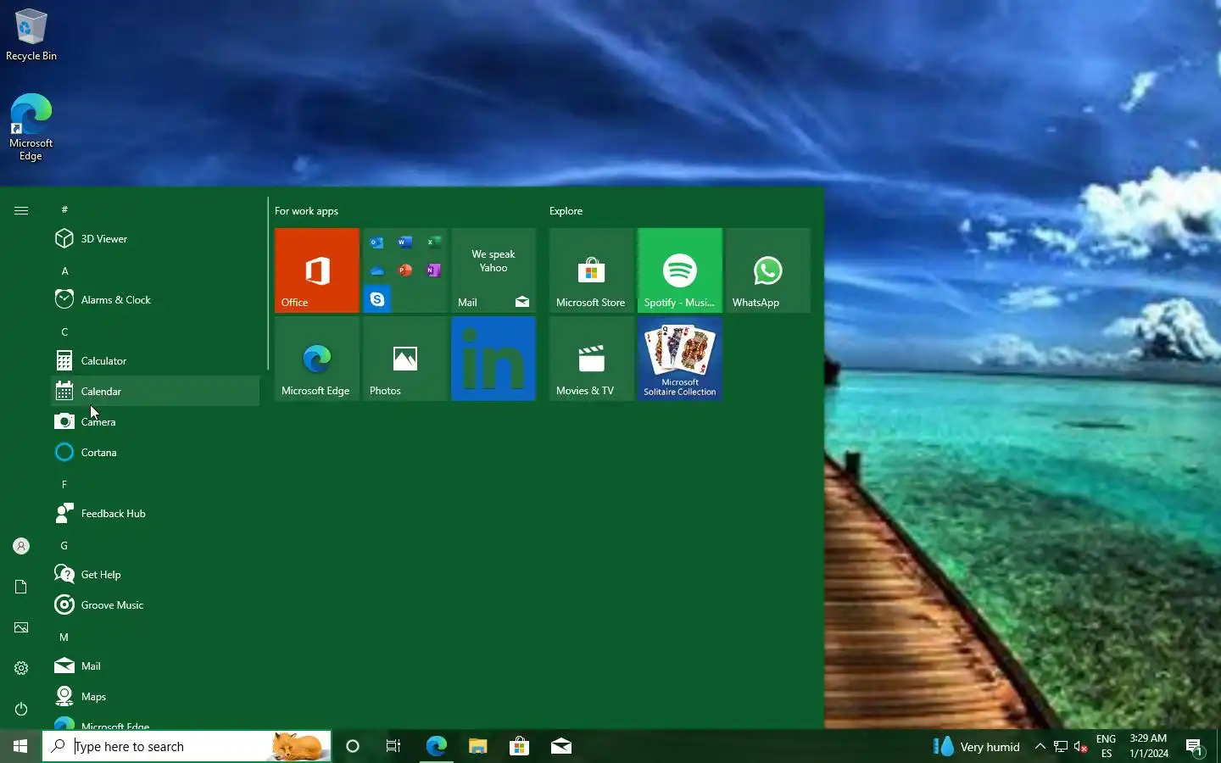Open Calculator from the app list
This screenshot has height=763, width=1221.
coord(155,361)
